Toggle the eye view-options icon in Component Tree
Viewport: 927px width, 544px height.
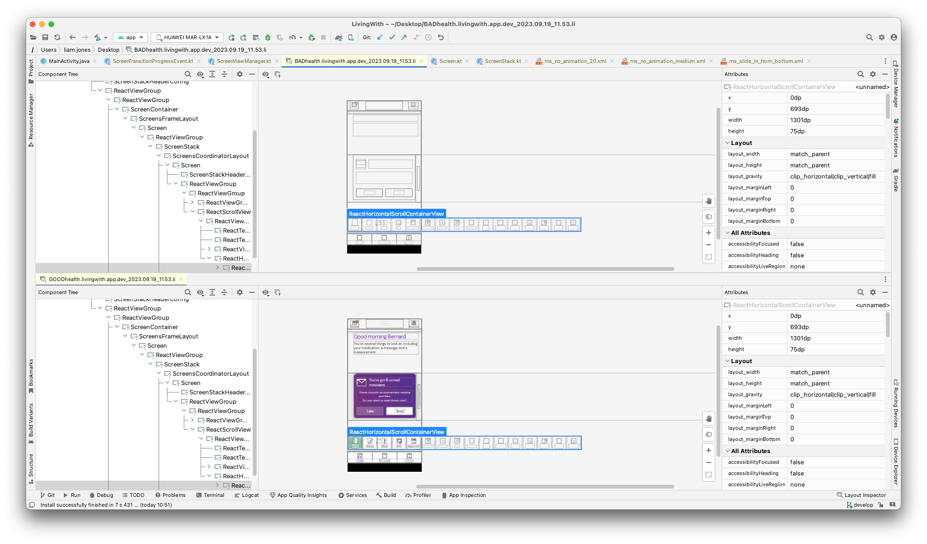tap(200, 74)
